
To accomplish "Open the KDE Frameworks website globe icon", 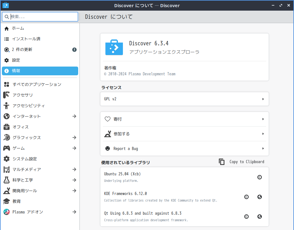I will 260,197.
